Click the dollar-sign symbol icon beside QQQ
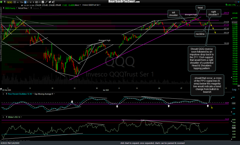240x145 pixels. pyautogui.click(x=5, y=2)
